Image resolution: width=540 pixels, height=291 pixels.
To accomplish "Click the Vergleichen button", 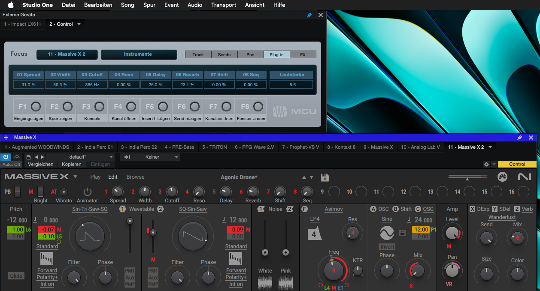I will (x=40, y=164).
